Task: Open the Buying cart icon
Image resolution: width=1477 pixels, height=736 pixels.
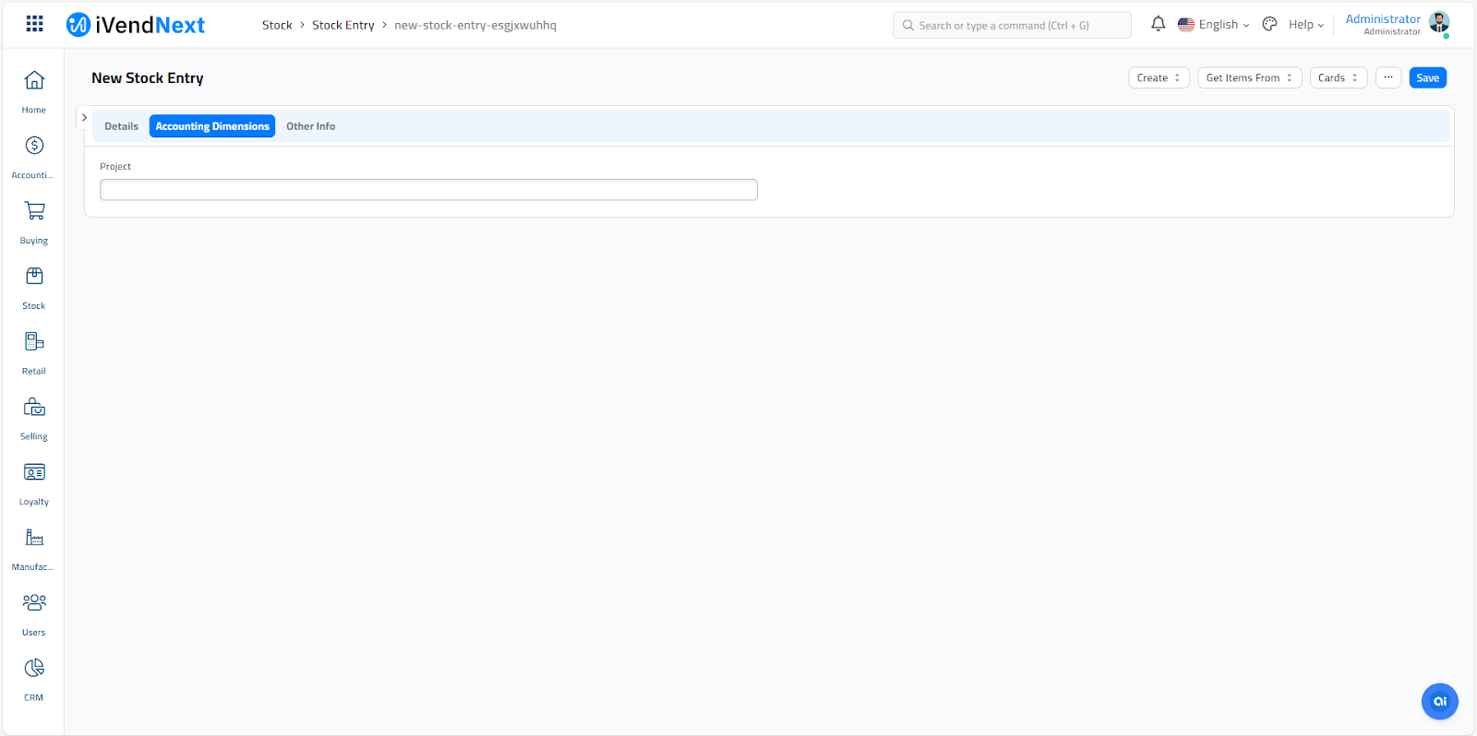Action: (x=34, y=211)
